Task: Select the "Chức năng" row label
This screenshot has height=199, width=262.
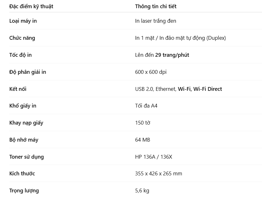Action: point(22,38)
